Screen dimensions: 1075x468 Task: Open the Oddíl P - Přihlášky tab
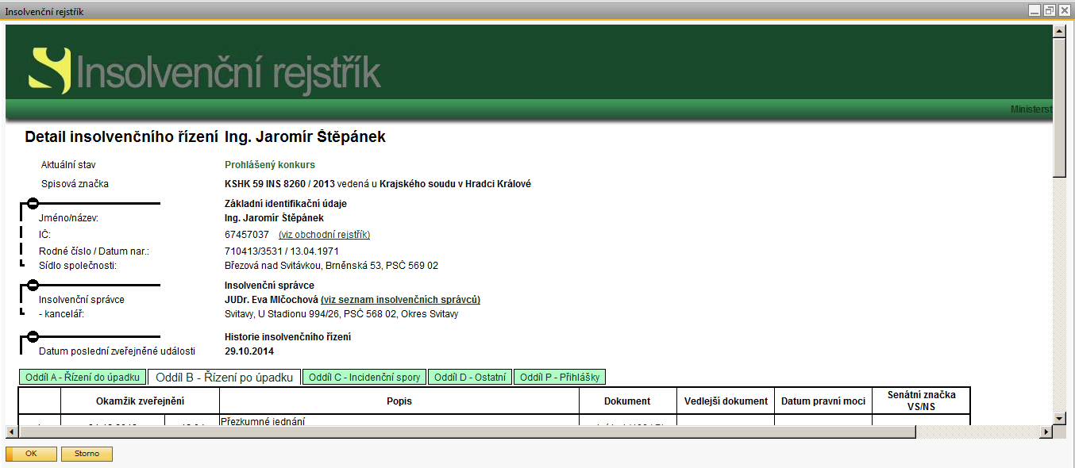560,378
